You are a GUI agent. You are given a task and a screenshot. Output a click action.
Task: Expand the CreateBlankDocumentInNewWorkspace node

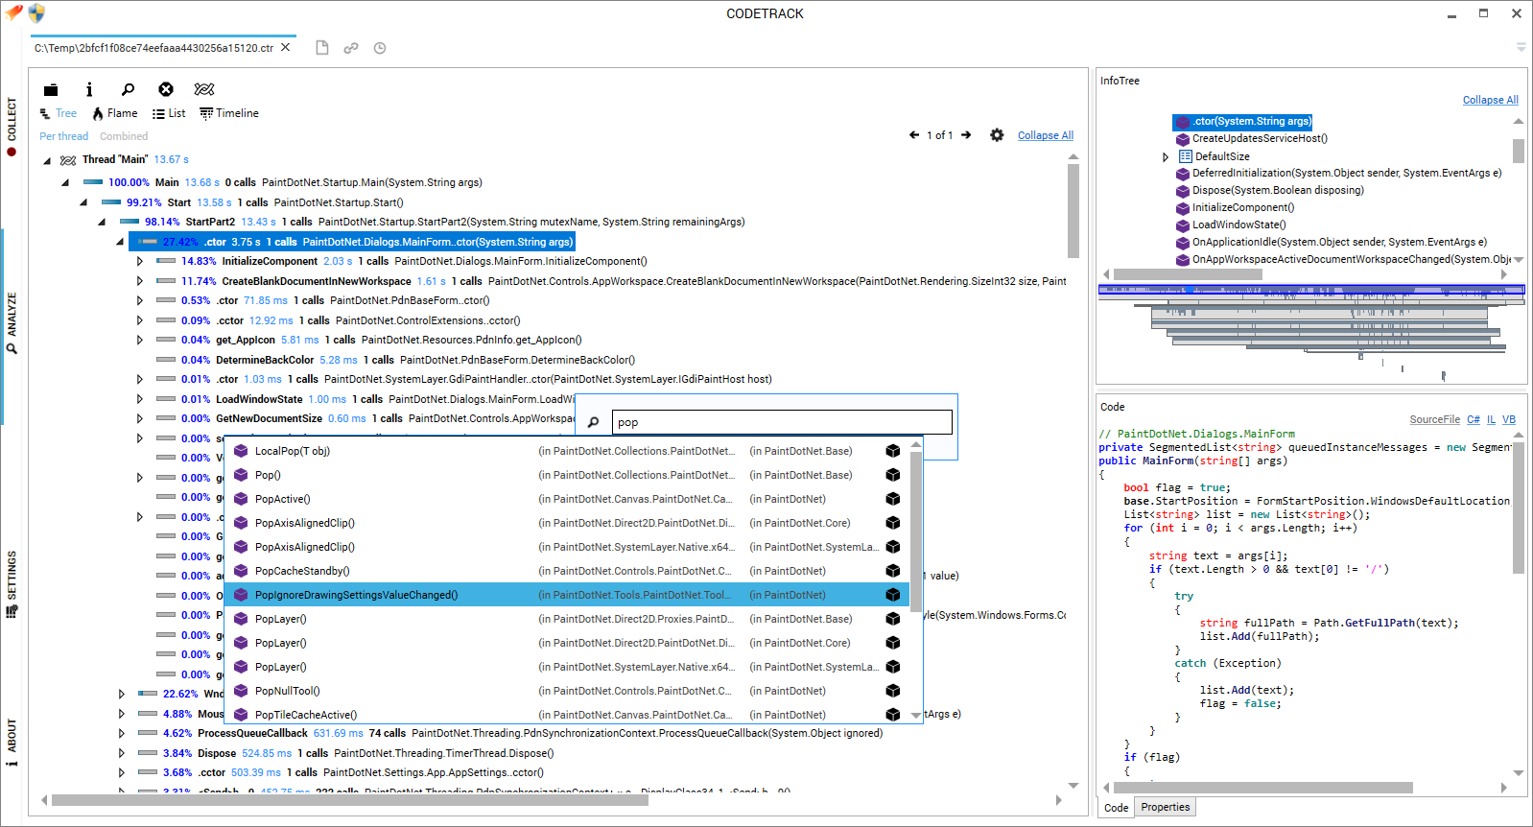[139, 281]
